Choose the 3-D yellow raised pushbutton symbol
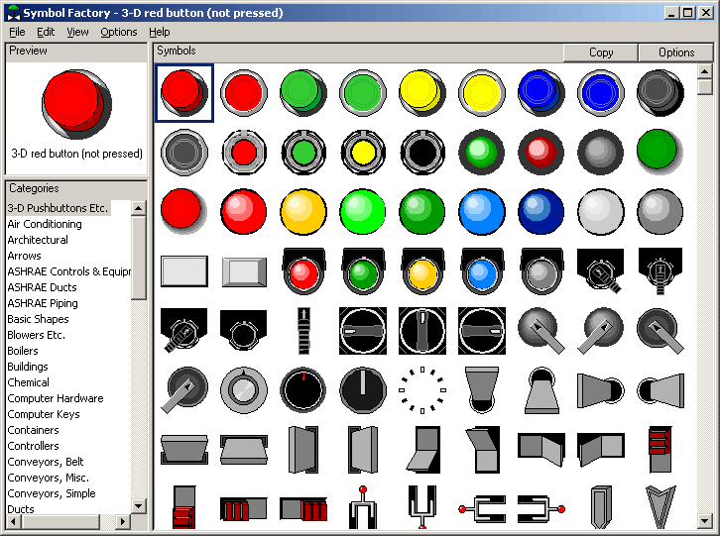The height and width of the screenshot is (536, 720). [x=422, y=93]
